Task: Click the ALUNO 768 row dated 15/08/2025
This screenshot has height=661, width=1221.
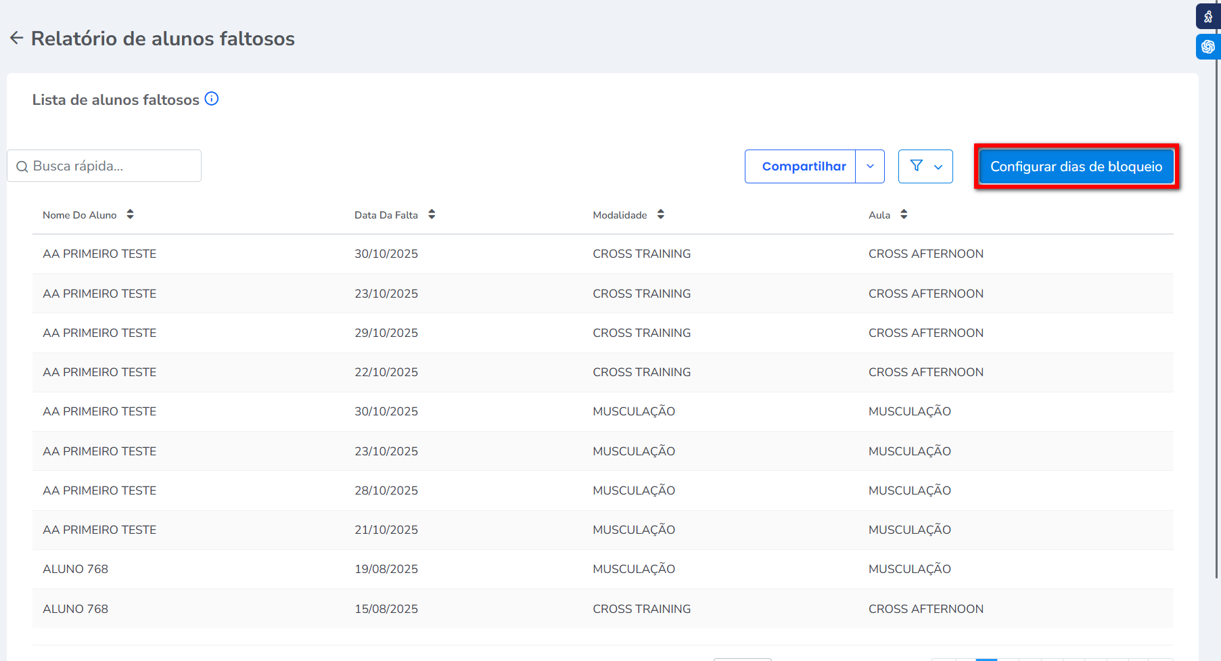Action: (386, 609)
